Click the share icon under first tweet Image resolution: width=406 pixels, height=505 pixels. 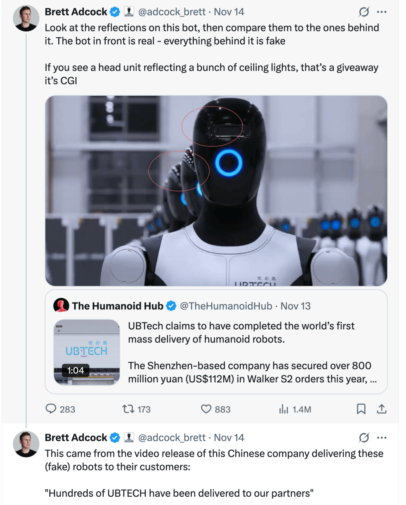[381, 409]
